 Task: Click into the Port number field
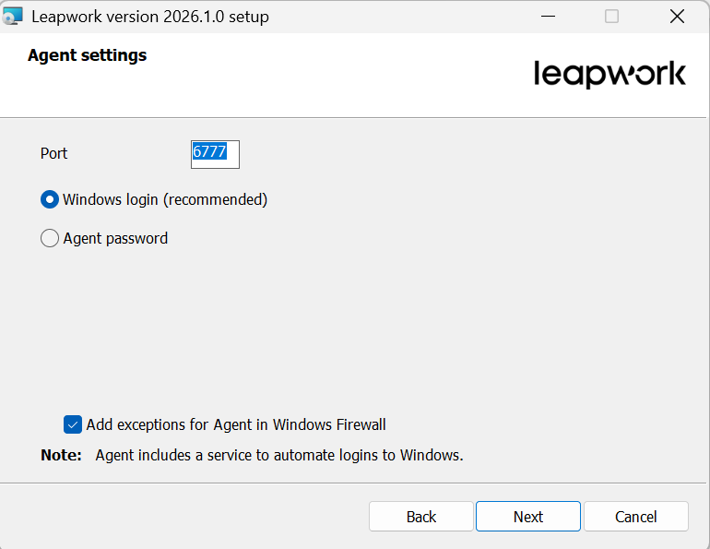pyautogui.click(x=215, y=154)
